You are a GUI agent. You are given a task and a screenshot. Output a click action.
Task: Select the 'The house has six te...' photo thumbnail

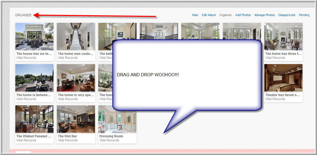click(x=34, y=36)
